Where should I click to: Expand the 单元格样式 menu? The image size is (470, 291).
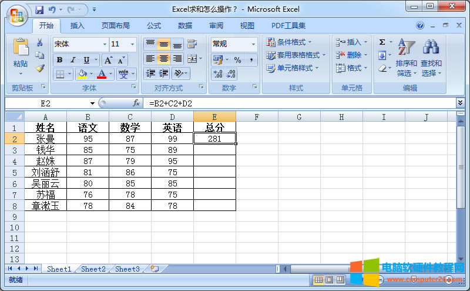point(292,68)
